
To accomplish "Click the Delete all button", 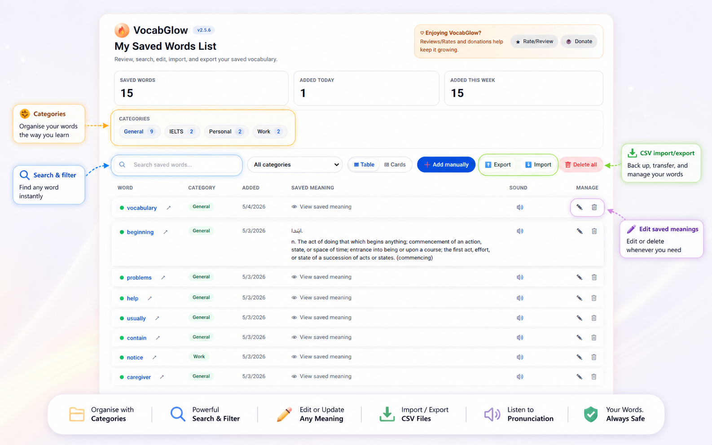I will point(581,165).
